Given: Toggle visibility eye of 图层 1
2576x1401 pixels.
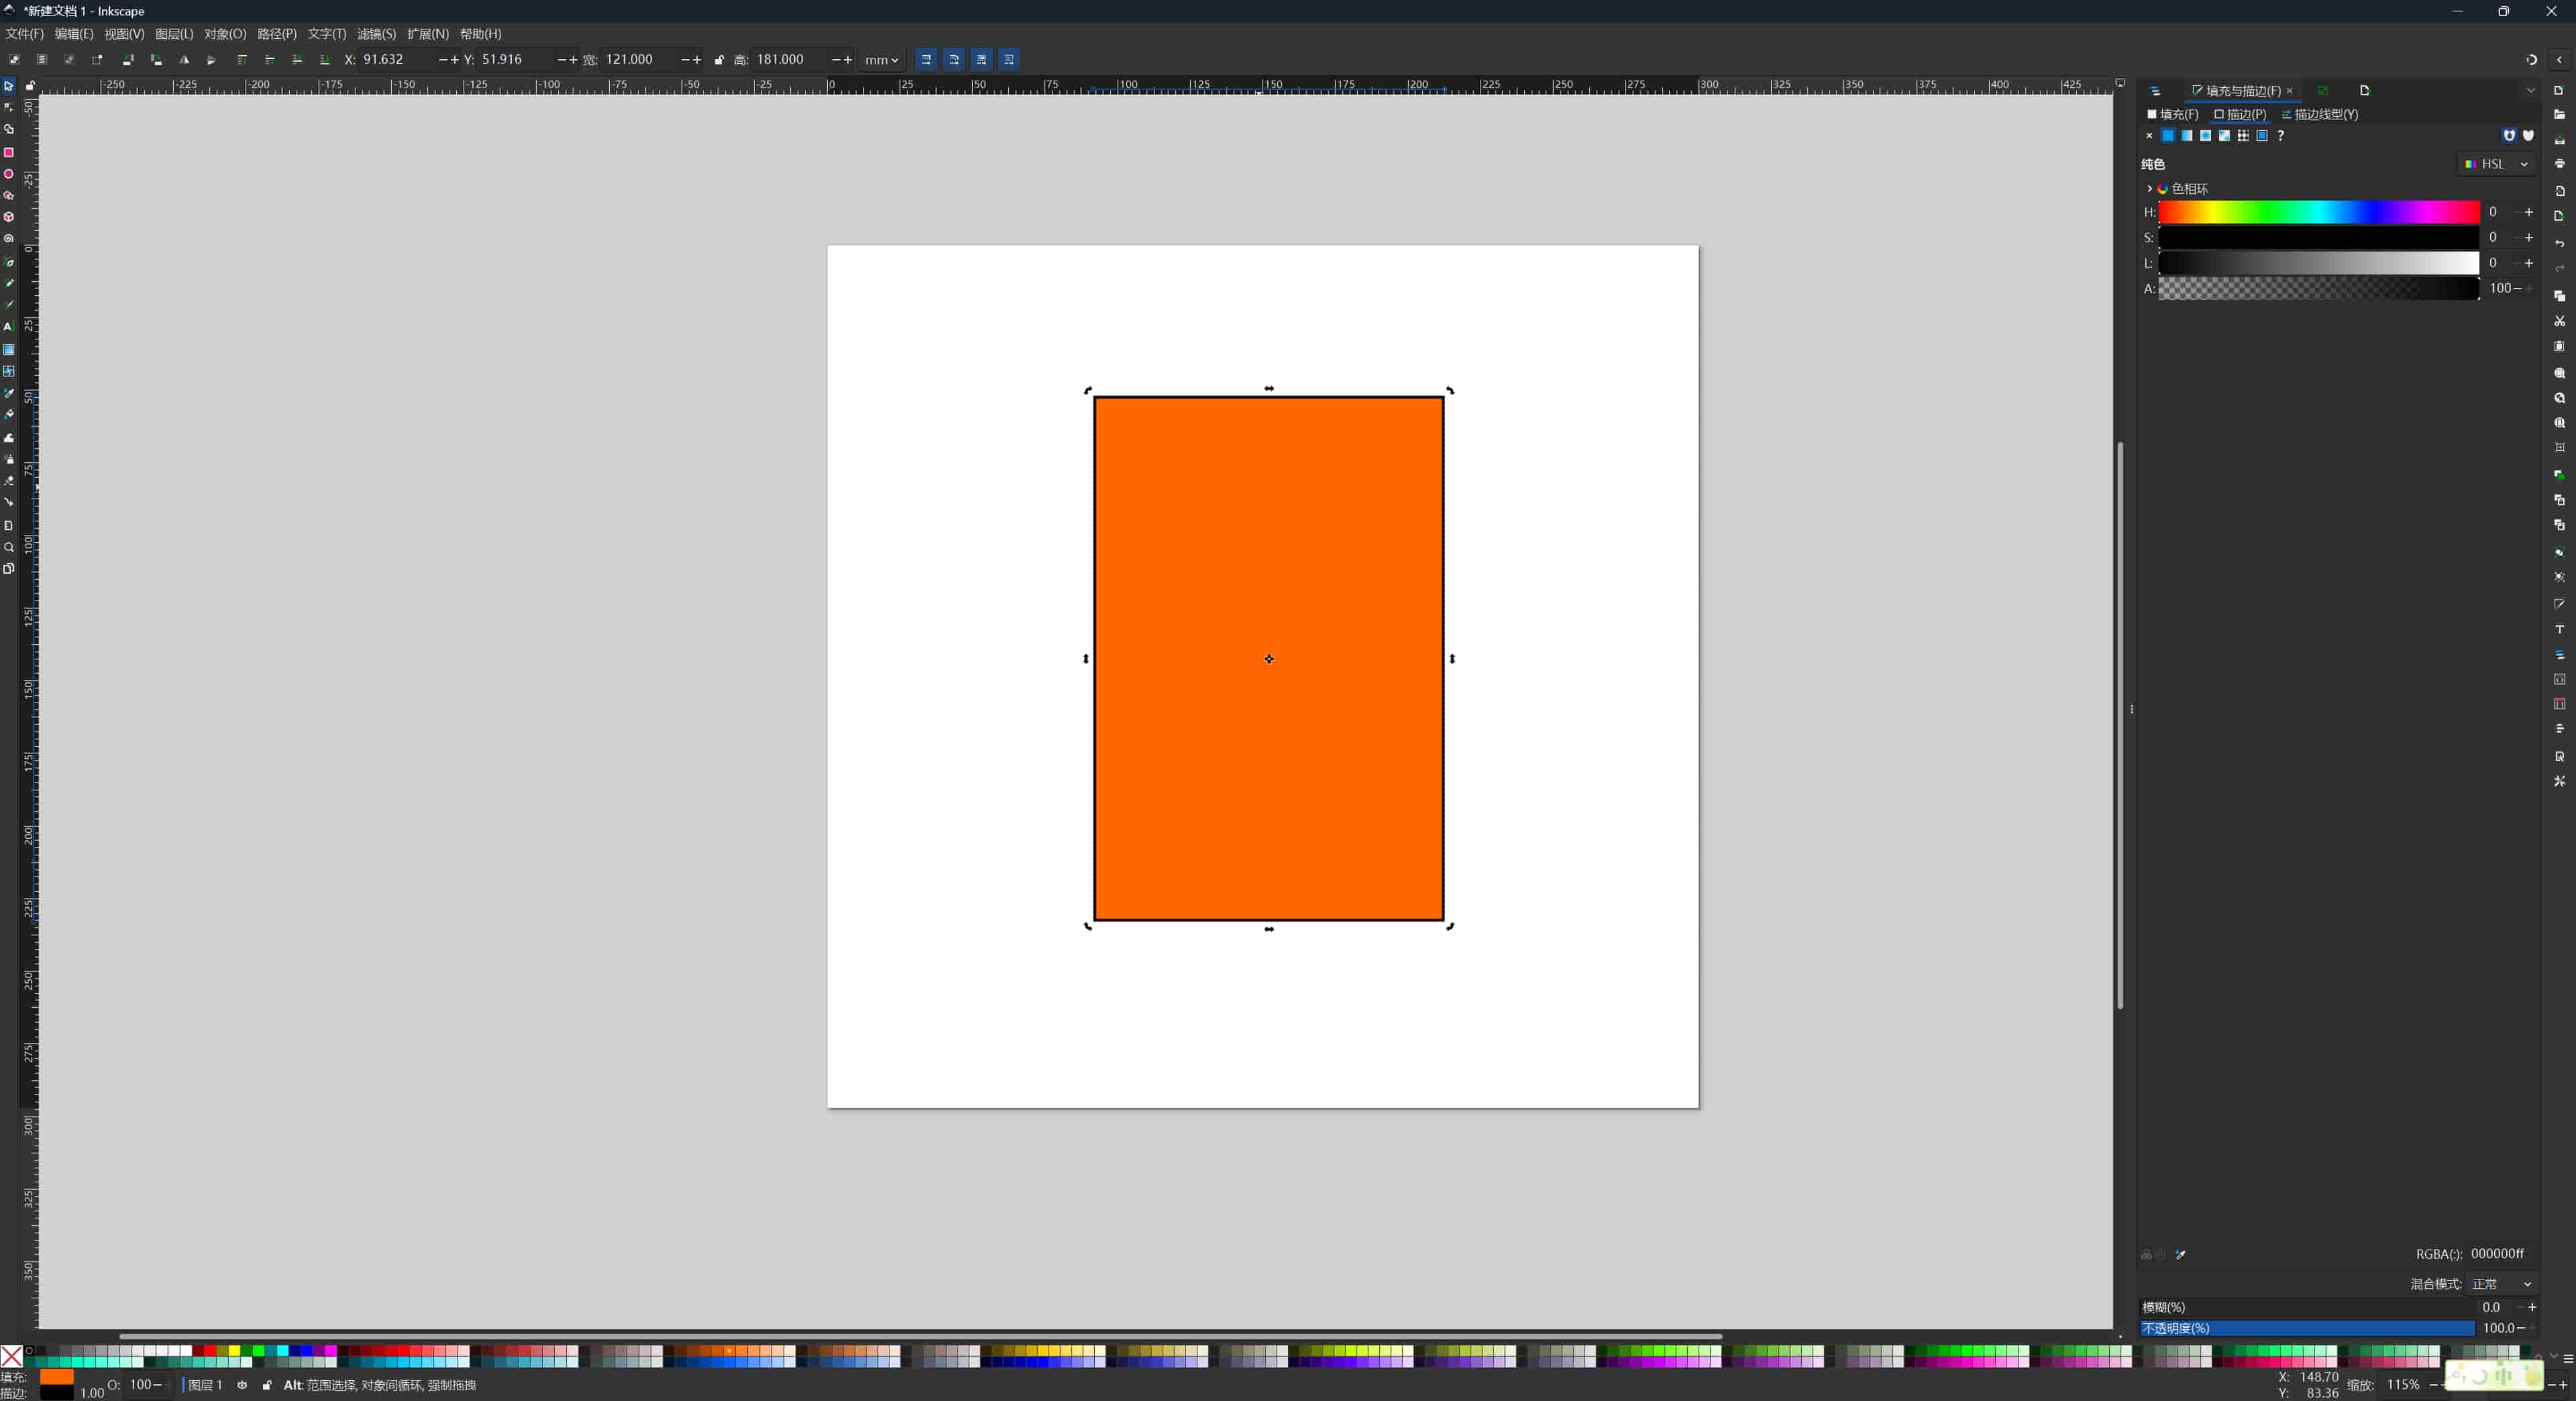Looking at the screenshot, I should coord(242,1385).
